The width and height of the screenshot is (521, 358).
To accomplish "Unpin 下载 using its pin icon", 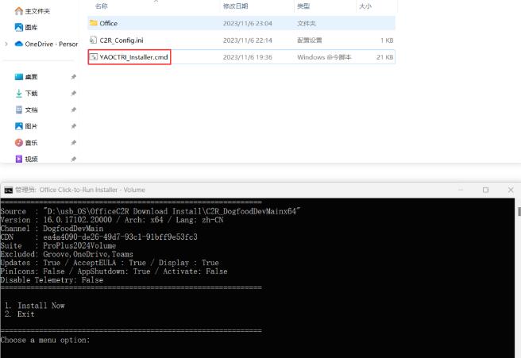I will 73,94.
